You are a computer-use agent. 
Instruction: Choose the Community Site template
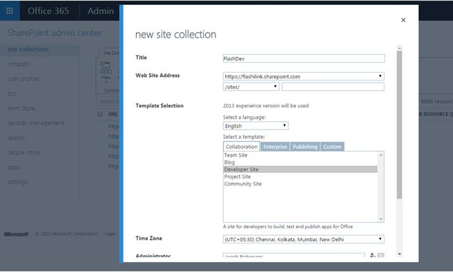point(300,184)
